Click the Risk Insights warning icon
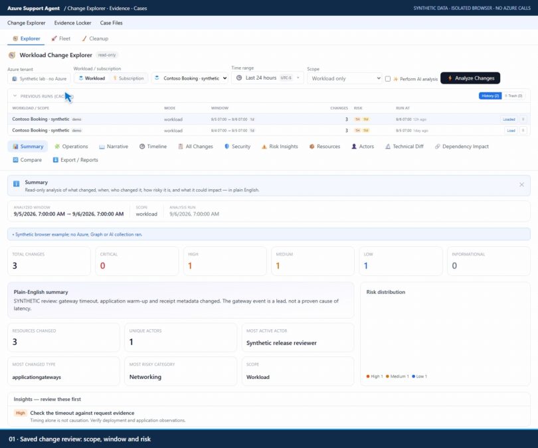The width and height of the screenshot is (538, 448). coord(264,147)
